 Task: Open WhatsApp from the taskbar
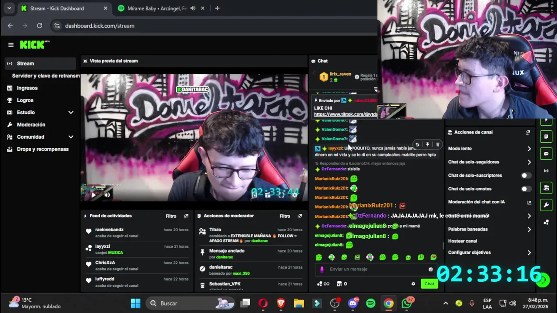[407, 303]
